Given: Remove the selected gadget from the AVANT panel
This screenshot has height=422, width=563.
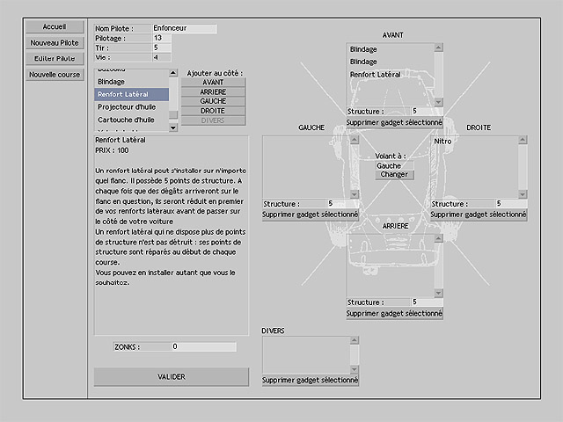Looking at the screenshot, I should [394, 122].
